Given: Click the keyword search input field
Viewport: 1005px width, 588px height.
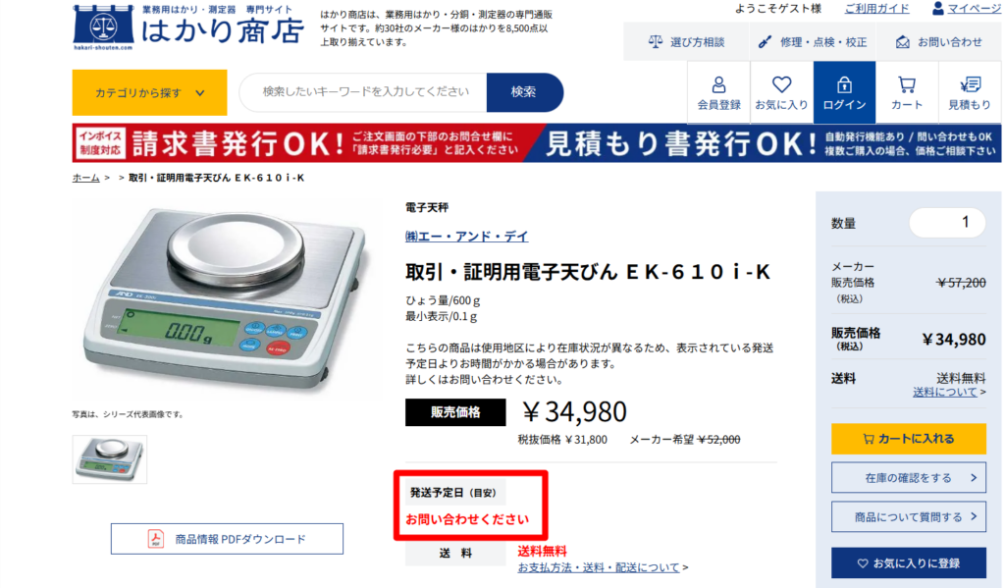Looking at the screenshot, I should pos(363,92).
